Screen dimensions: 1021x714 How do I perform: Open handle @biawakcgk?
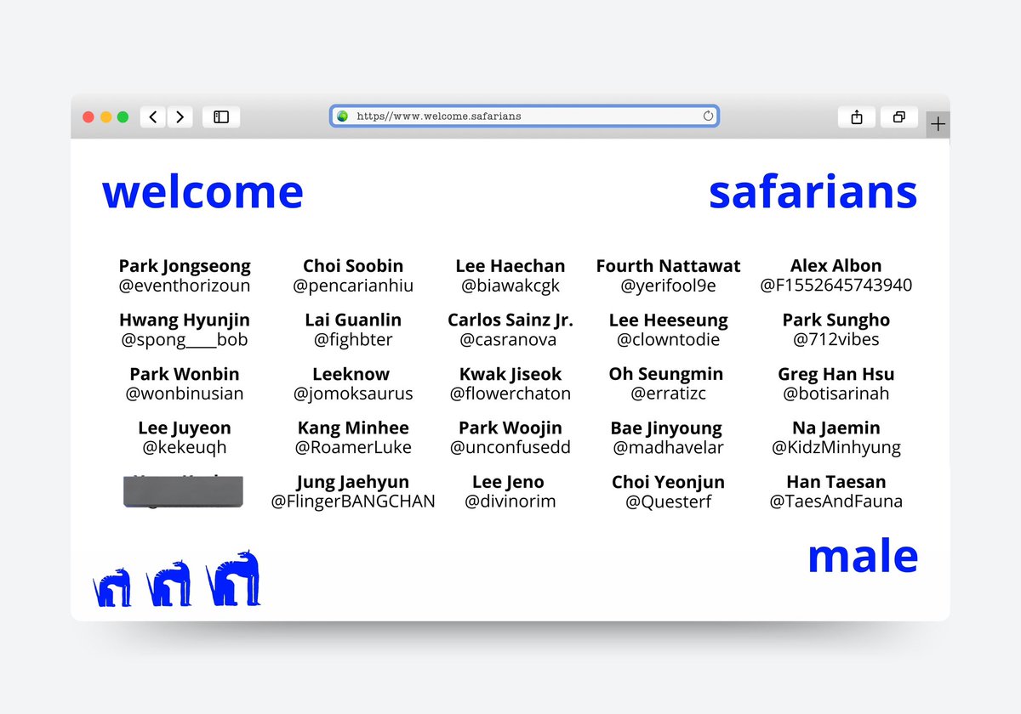click(510, 286)
